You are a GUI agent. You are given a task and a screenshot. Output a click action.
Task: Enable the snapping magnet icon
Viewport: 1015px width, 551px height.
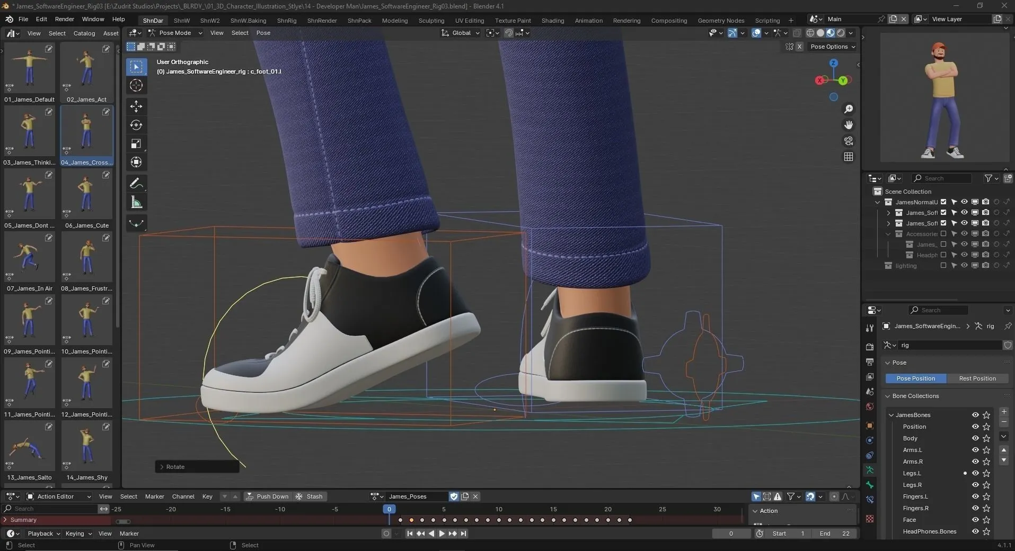[x=508, y=33]
